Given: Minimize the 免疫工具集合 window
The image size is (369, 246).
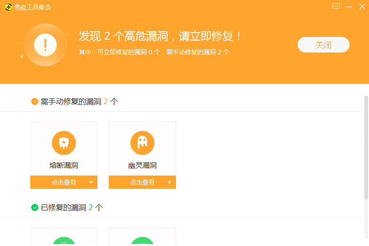Looking at the screenshot, I should click(349, 7).
